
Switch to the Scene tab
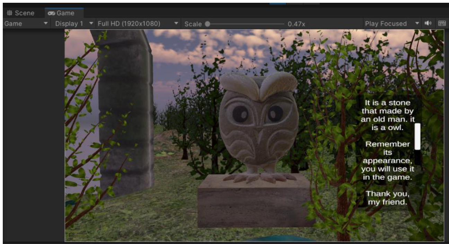click(x=21, y=13)
